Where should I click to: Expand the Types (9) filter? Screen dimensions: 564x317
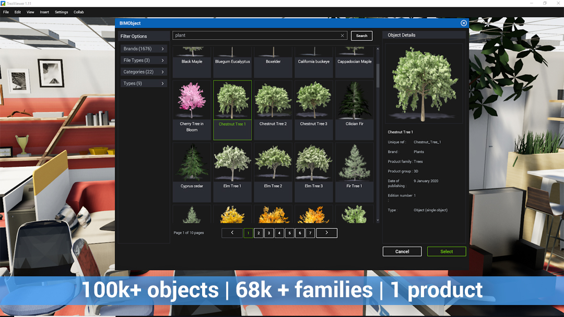[144, 83]
